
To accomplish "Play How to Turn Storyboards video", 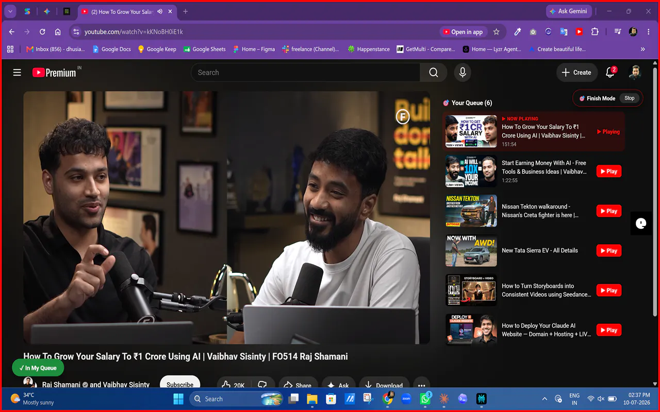I will 608,290.
